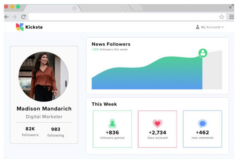Click the red heart icon above +2,734

click(x=157, y=123)
